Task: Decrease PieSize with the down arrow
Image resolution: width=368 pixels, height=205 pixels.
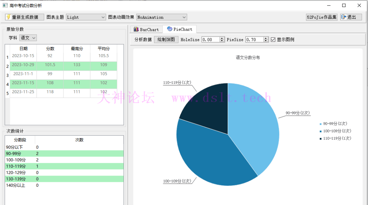Action: tap(266, 41)
